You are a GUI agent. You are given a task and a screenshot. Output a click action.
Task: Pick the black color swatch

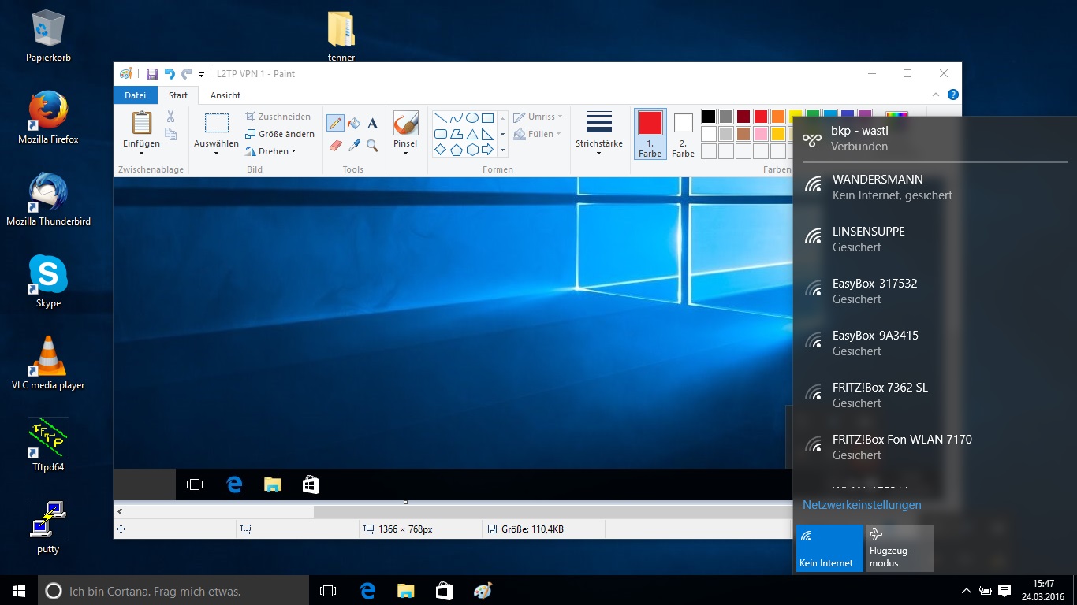[x=709, y=117]
